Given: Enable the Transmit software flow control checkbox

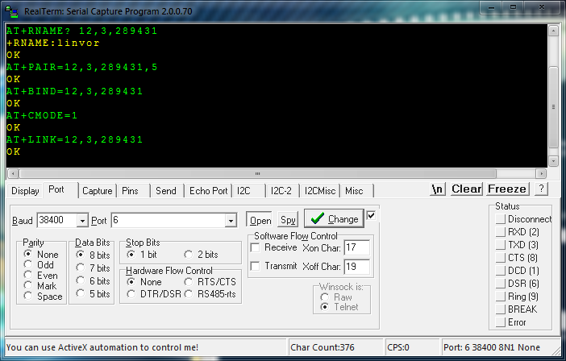Looking at the screenshot, I should pos(255,267).
